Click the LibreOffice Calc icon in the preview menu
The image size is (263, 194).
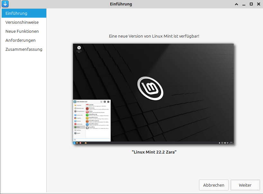[87, 115]
